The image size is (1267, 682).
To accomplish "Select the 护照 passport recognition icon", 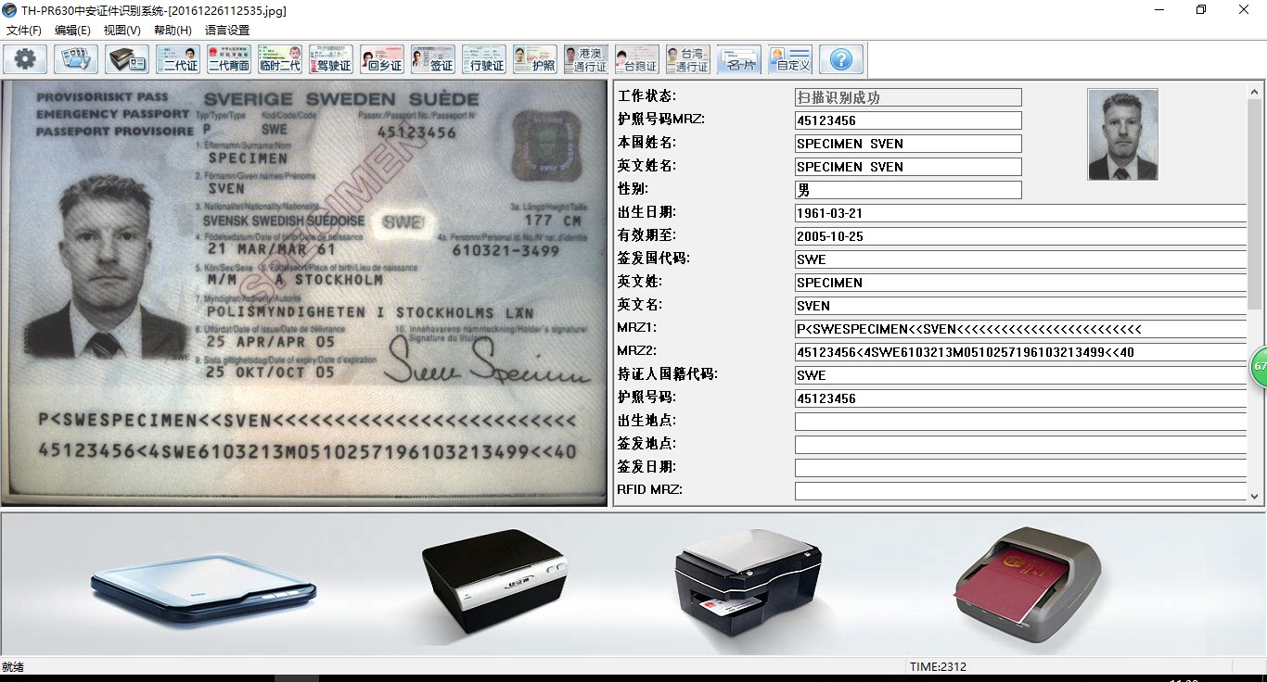I will (535, 60).
